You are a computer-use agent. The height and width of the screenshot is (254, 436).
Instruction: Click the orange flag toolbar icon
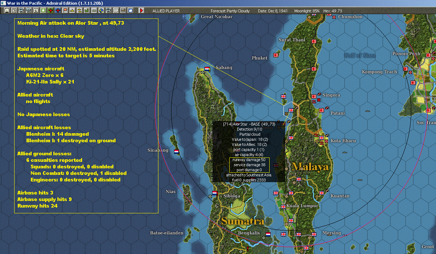(65, 11)
